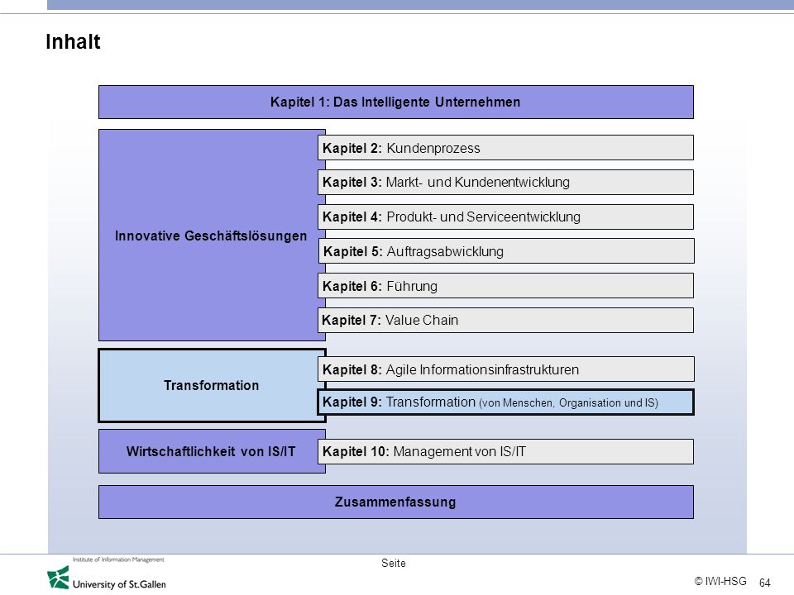Click the 'Seite' footer label

pyautogui.click(x=394, y=563)
